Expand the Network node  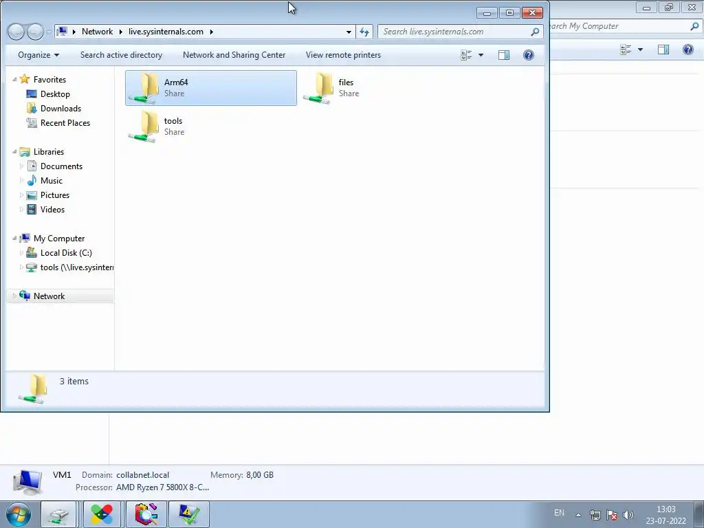point(14,296)
